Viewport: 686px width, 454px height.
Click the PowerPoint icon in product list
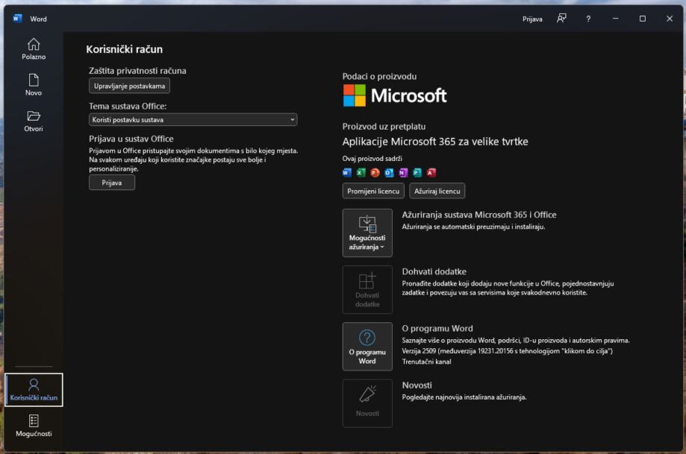(375, 172)
